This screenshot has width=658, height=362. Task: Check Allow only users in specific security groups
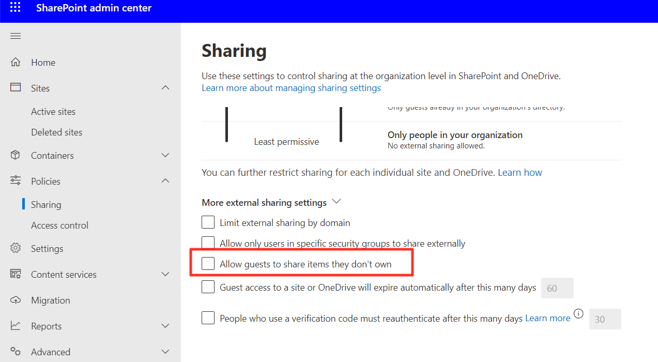pyautogui.click(x=208, y=243)
